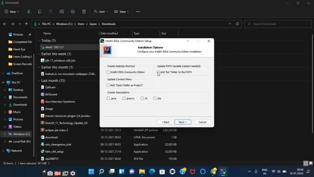Click the Copy icon in Explorer toolbar
Image resolution: width=314 pixels, height=177 pixels.
point(40,12)
